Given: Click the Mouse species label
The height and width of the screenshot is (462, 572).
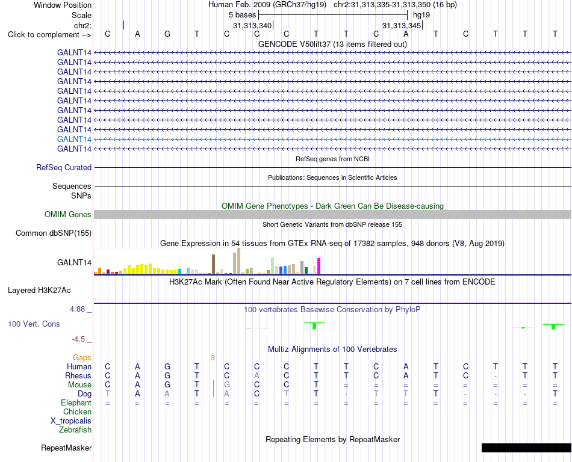Looking at the screenshot, I should (x=79, y=385).
